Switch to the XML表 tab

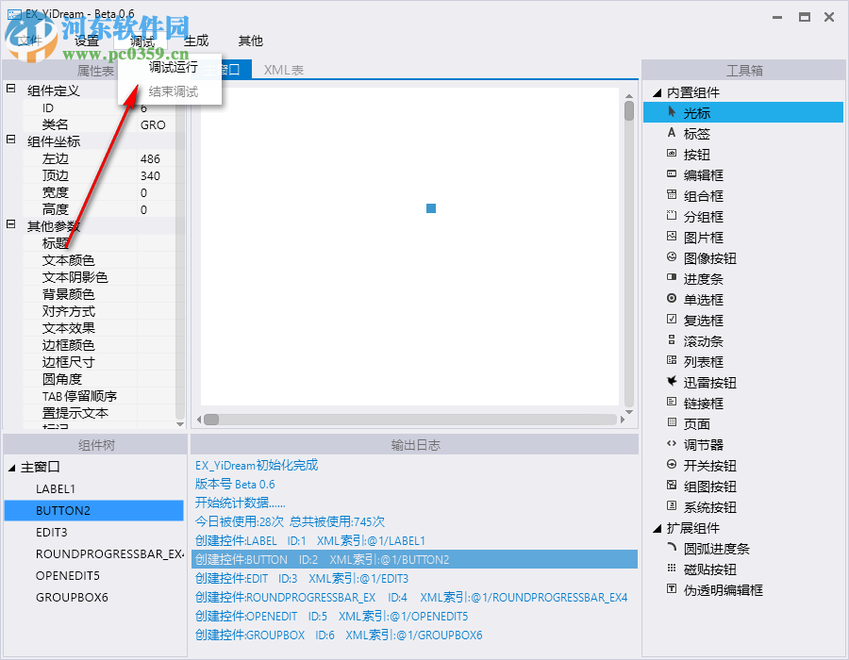click(282, 69)
